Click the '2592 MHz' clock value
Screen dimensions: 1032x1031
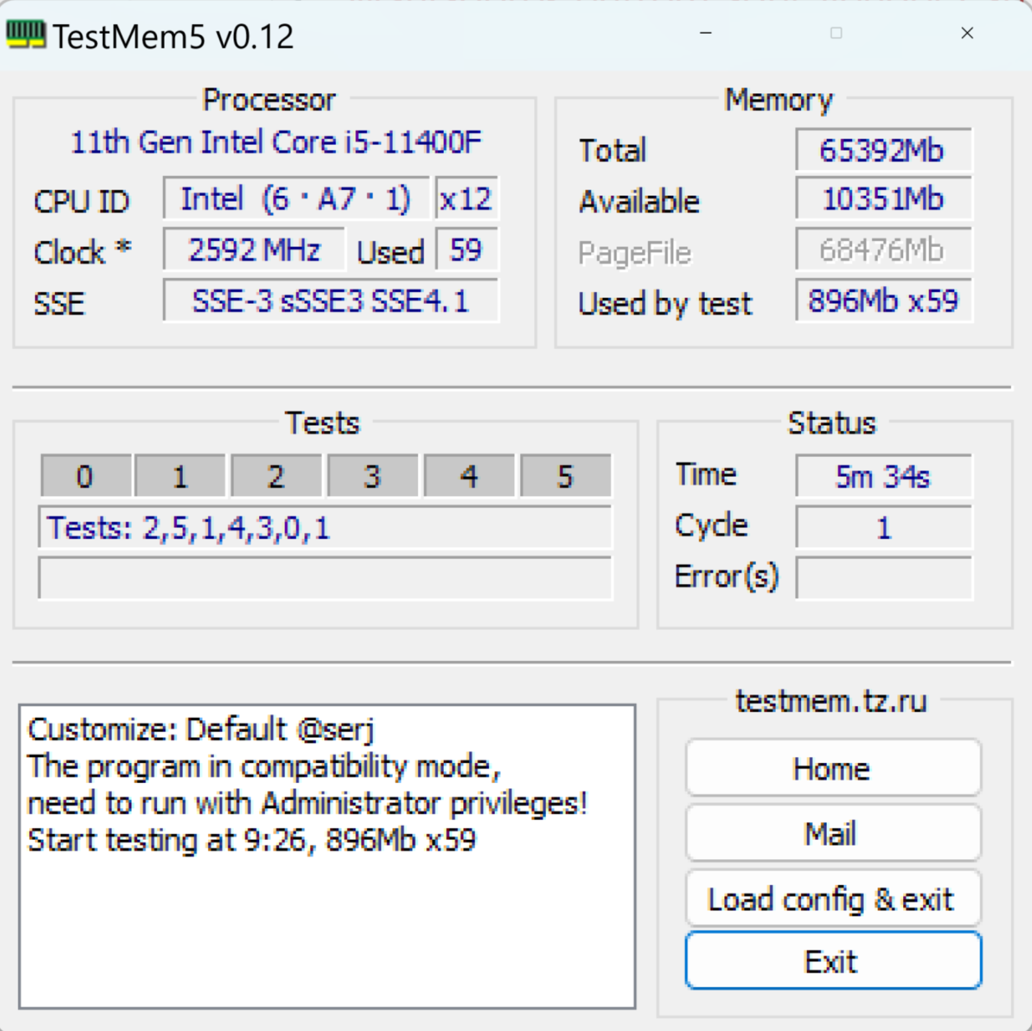254,249
